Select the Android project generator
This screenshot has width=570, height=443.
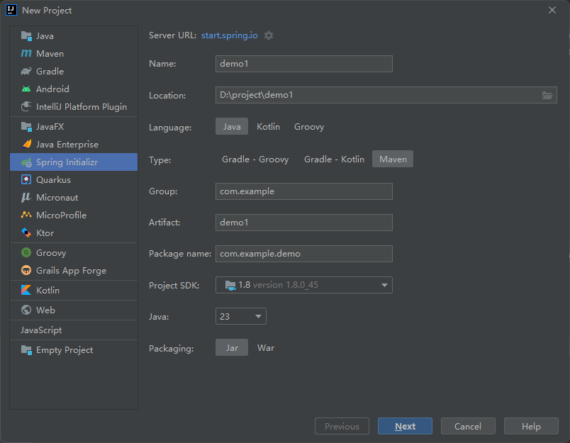coord(52,89)
